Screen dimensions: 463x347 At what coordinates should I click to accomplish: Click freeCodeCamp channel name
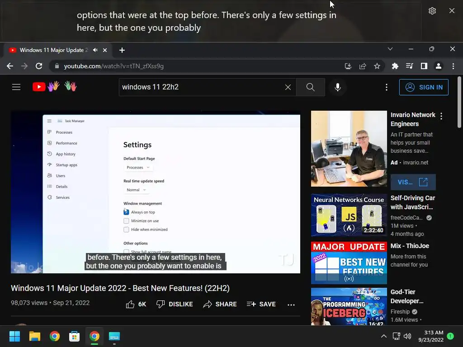coord(406,217)
